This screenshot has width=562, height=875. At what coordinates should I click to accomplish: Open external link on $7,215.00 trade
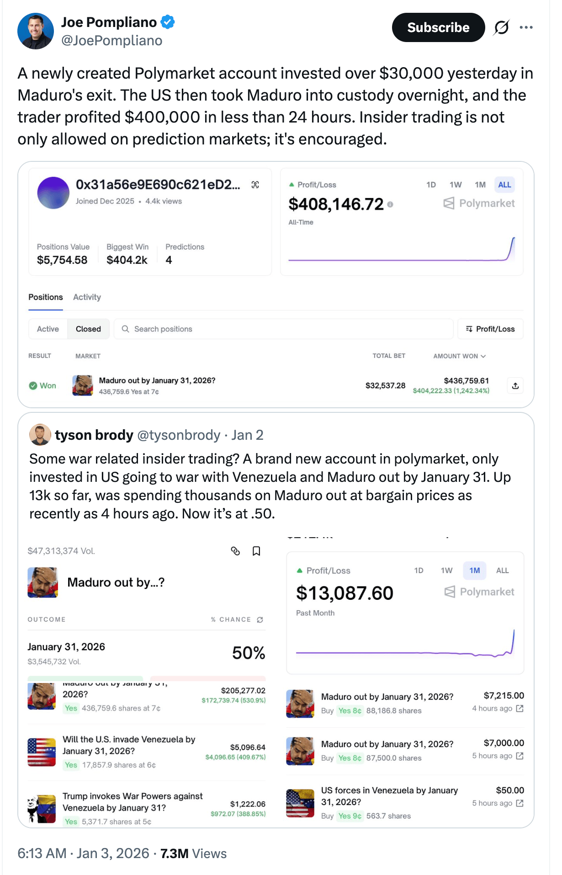[x=520, y=708]
